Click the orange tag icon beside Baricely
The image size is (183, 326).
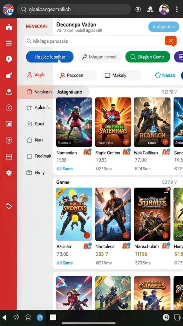87,246
